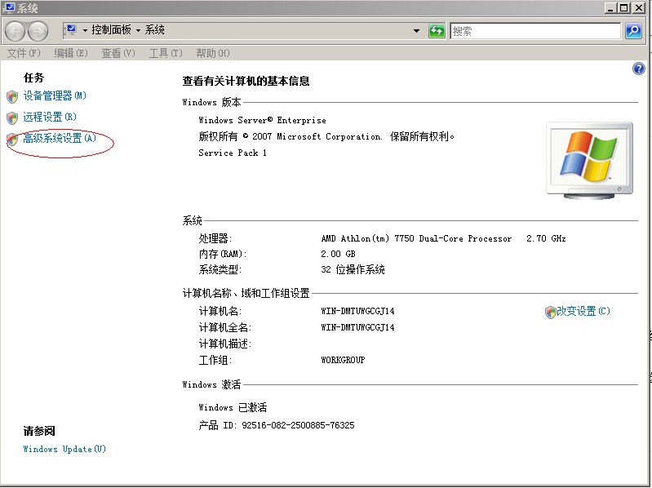This screenshot has height=488, width=652.
Task: Click the computer icon in address bar
Action: point(71,29)
